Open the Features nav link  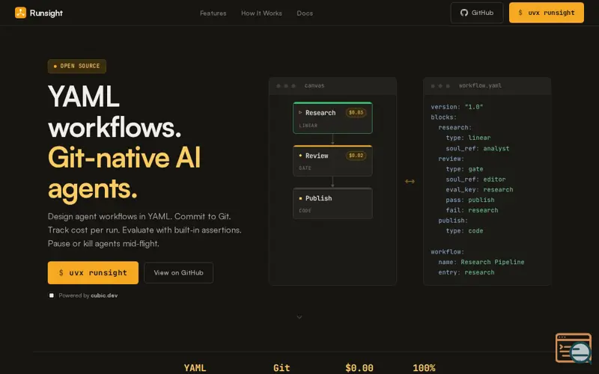213,13
